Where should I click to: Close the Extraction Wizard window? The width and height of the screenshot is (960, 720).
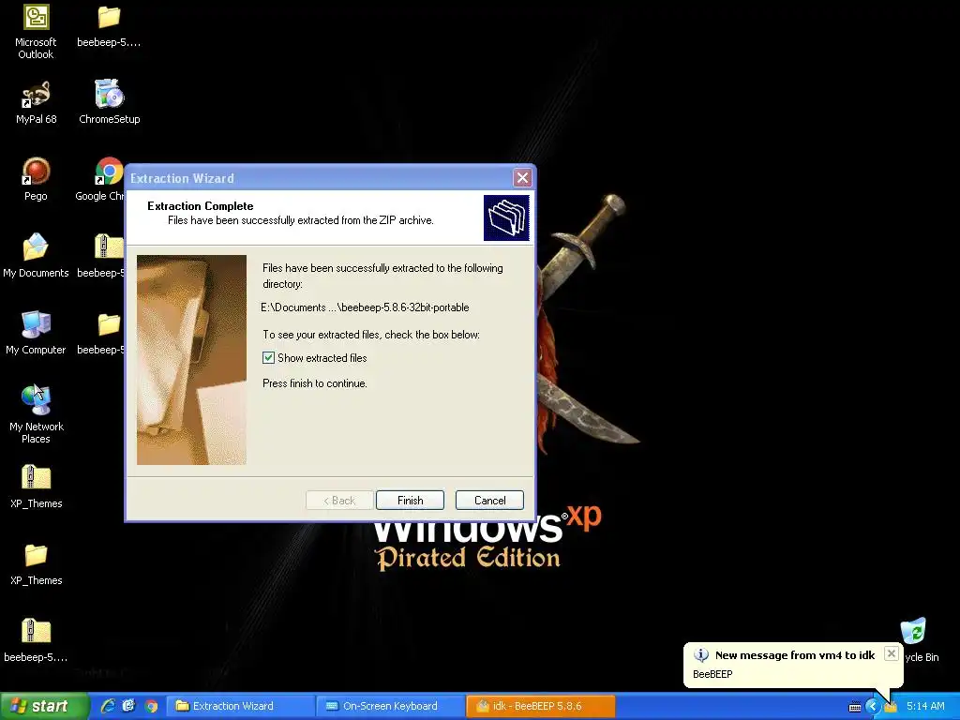(522, 178)
